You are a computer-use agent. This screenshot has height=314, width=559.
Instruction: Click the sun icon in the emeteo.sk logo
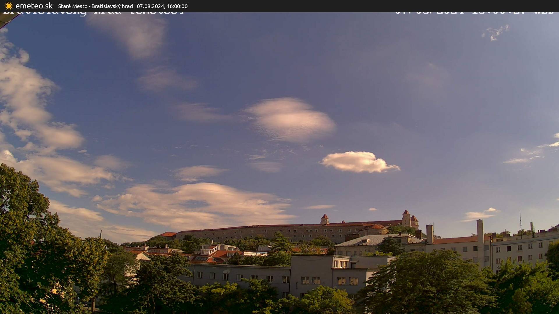pos(8,6)
